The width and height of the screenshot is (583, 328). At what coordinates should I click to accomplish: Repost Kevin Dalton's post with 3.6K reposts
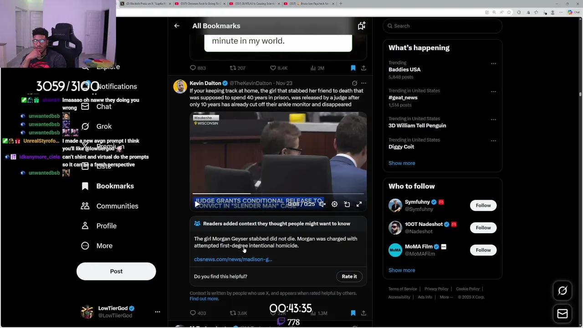click(238, 313)
